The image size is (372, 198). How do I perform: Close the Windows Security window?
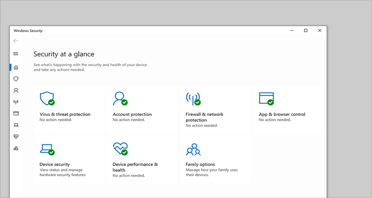pos(319,31)
